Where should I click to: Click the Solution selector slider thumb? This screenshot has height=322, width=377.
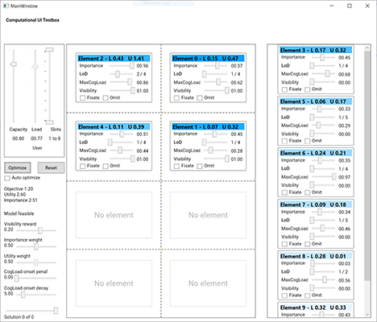tap(56, 311)
